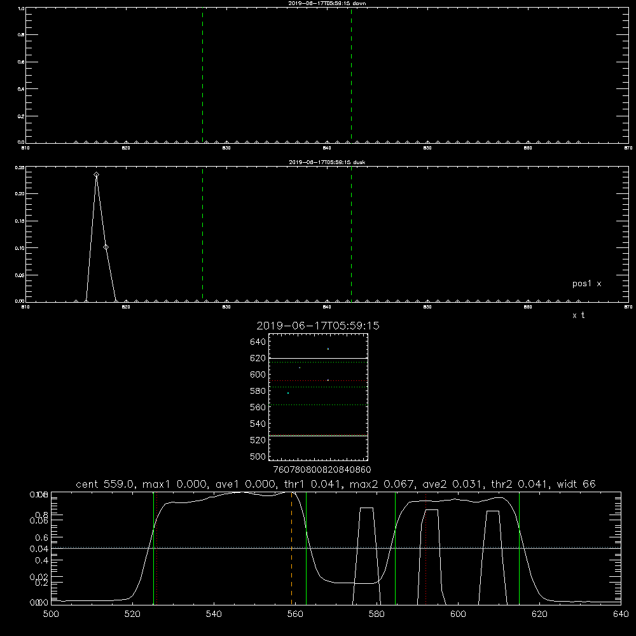Select the dusk plot title text
Viewport: 636px width, 636px height.
click(328, 162)
